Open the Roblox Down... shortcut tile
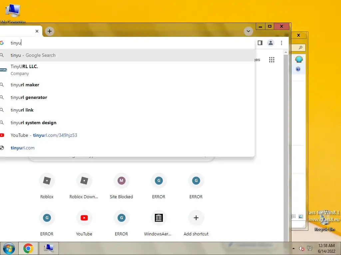 84,186
